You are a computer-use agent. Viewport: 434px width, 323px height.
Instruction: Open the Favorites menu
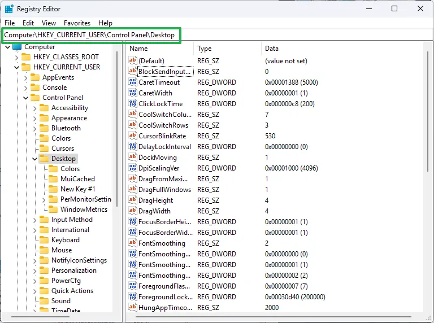coord(77,23)
